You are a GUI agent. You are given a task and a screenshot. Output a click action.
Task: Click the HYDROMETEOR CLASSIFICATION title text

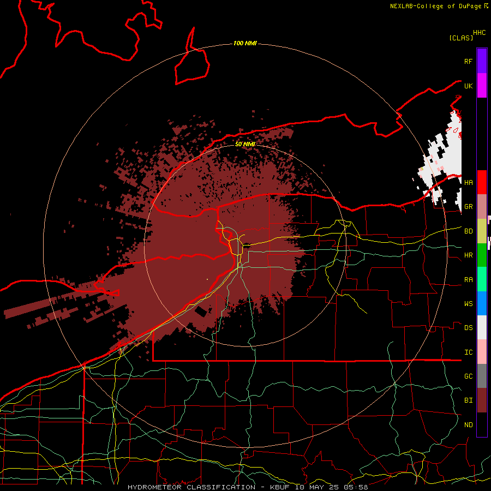point(191,487)
